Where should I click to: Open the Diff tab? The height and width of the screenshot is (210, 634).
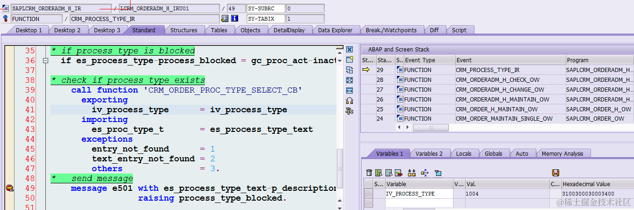pyautogui.click(x=434, y=30)
